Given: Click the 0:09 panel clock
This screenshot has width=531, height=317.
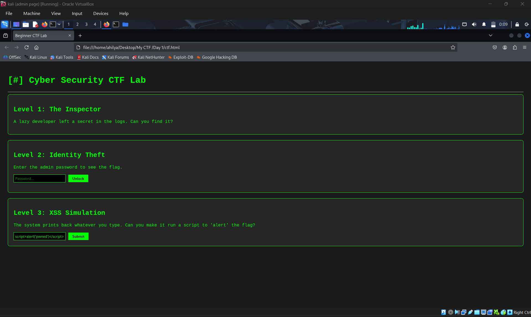Looking at the screenshot, I should [x=503, y=24].
